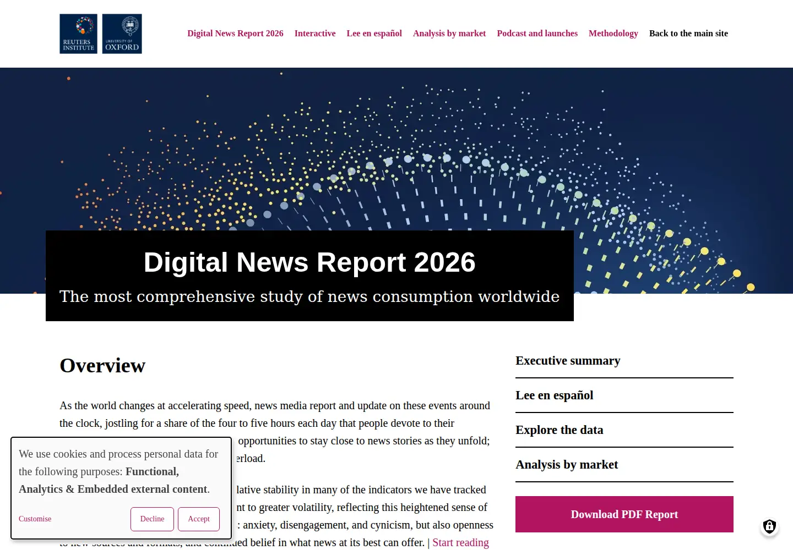Screen dimensions: 793x550
Task: Follow the Start reading link
Action: click(460, 543)
